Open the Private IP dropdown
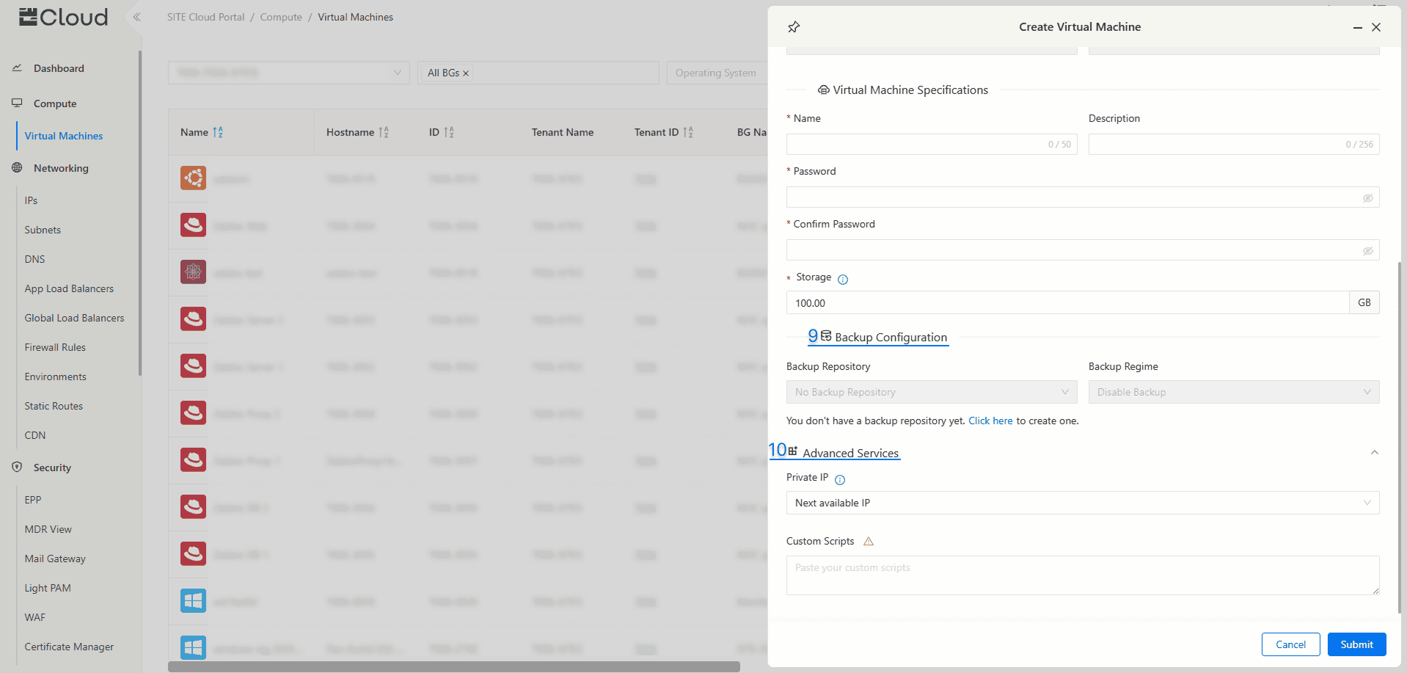The image size is (1407, 673). [x=1082, y=503]
